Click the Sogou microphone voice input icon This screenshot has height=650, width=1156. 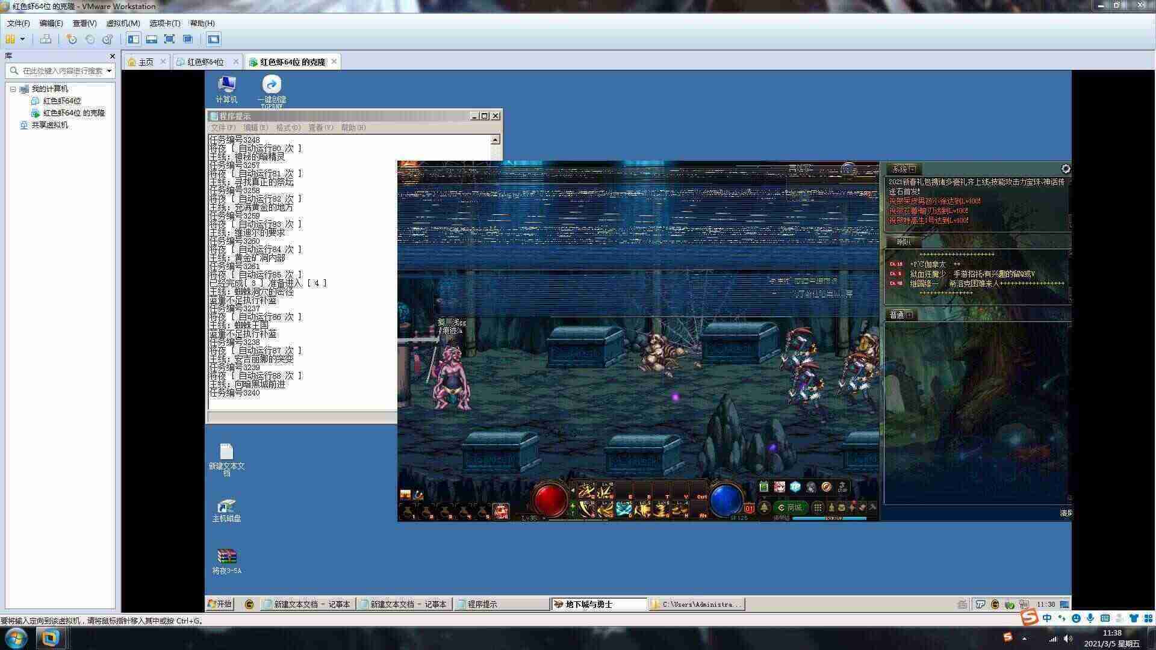[1090, 618]
